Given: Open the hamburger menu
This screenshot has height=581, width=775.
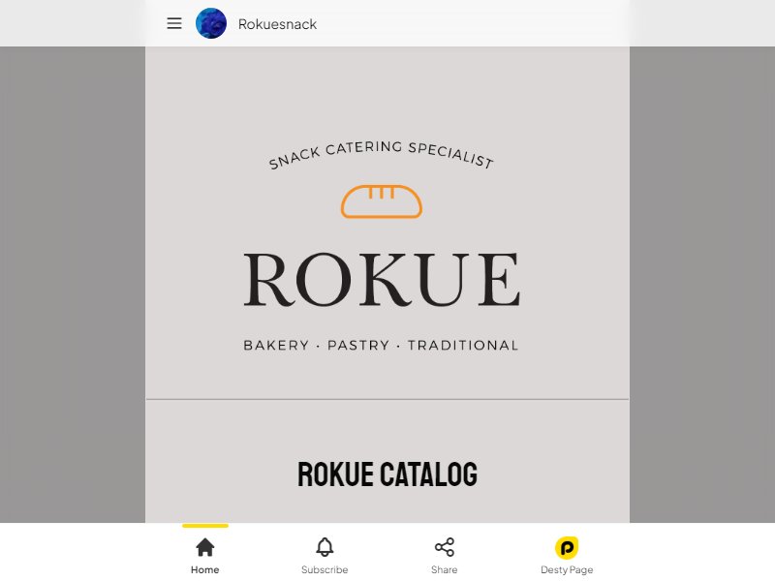Looking at the screenshot, I should (174, 23).
